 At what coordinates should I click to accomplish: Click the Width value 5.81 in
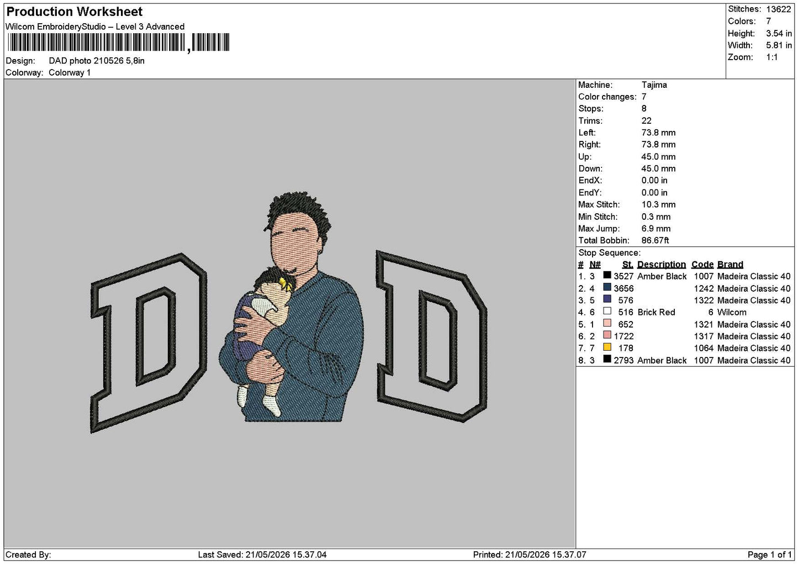click(779, 45)
